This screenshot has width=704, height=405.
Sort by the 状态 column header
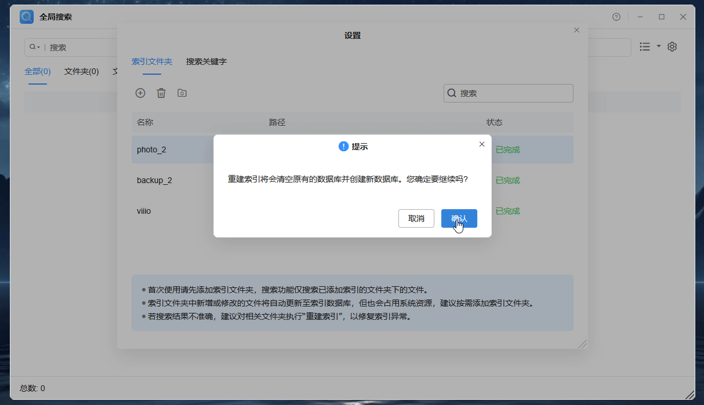(494, 122)
